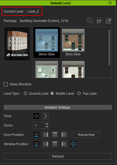Set Door Position to bottom side
Image resolution: width=117 pixels, height=165 pixels.
(36, 135)
